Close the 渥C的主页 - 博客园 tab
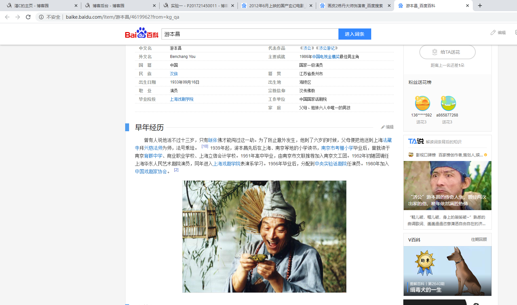The width and height of the screenshot is (517, 305). (x=76, y=6)
